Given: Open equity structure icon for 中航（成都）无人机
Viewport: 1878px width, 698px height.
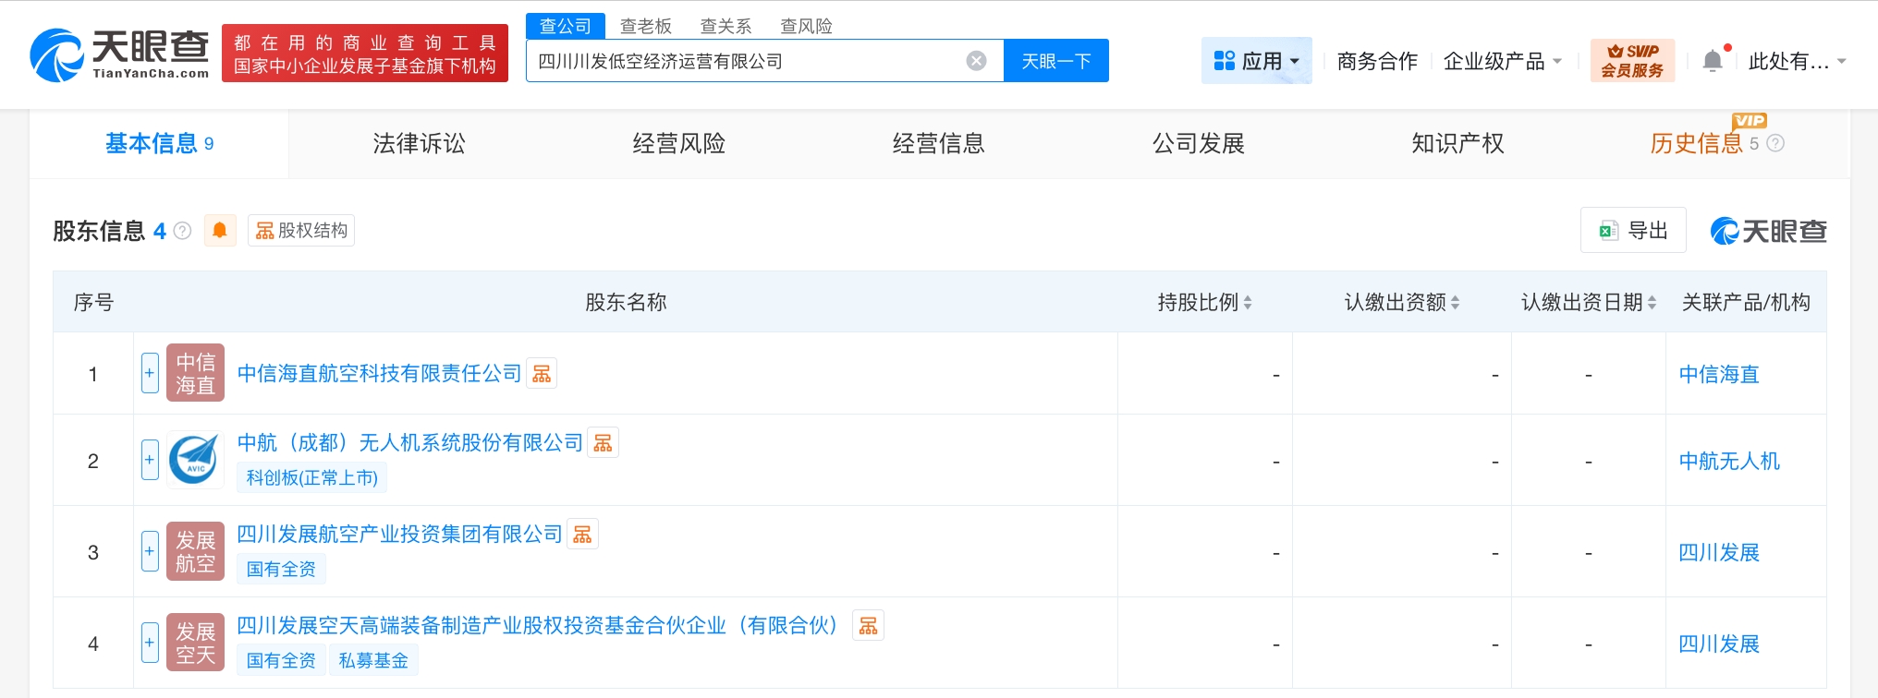Looking at the screenshot, I should pyautogui.click(x=603, y=443).
